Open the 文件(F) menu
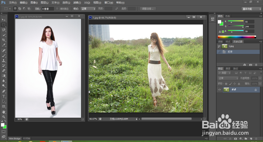The image size is (263, 142). point(13,3)
